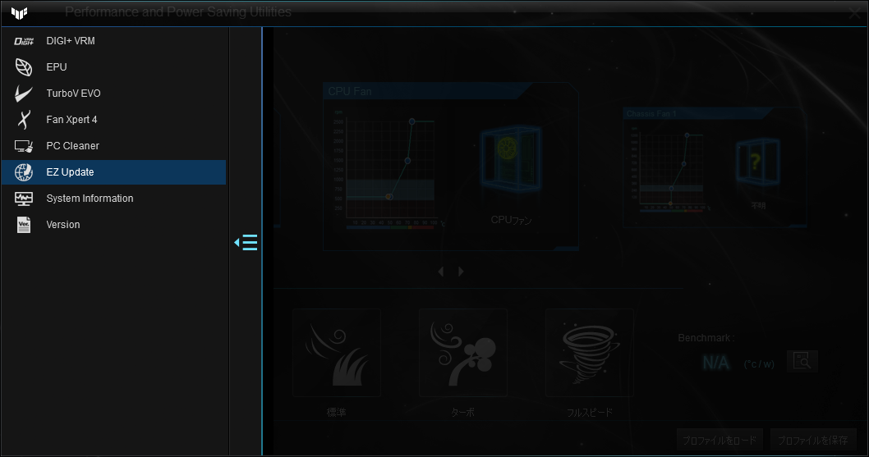Click the プロファイルをロード button
The height and width of the screenshot is (457, 869).
click(720, 441)
